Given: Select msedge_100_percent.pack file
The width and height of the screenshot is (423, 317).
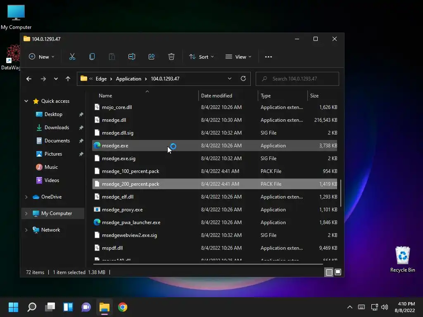Looking at the screenshot, I should 215,171.
